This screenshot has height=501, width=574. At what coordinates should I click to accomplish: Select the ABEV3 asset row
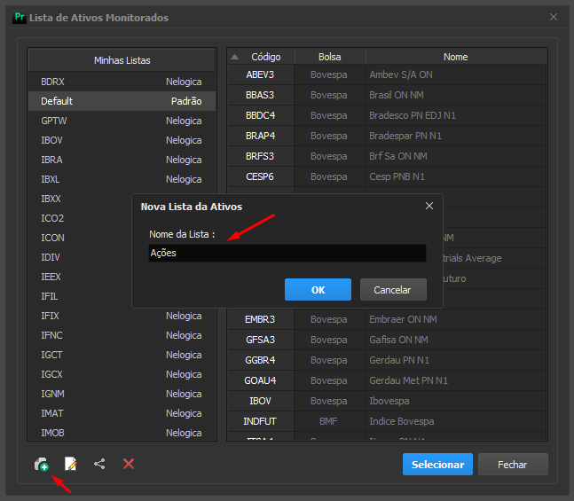(x=387, y=74)
